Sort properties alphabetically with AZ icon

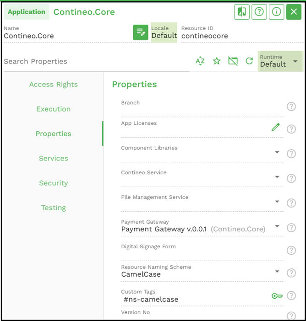click(200, 61)
